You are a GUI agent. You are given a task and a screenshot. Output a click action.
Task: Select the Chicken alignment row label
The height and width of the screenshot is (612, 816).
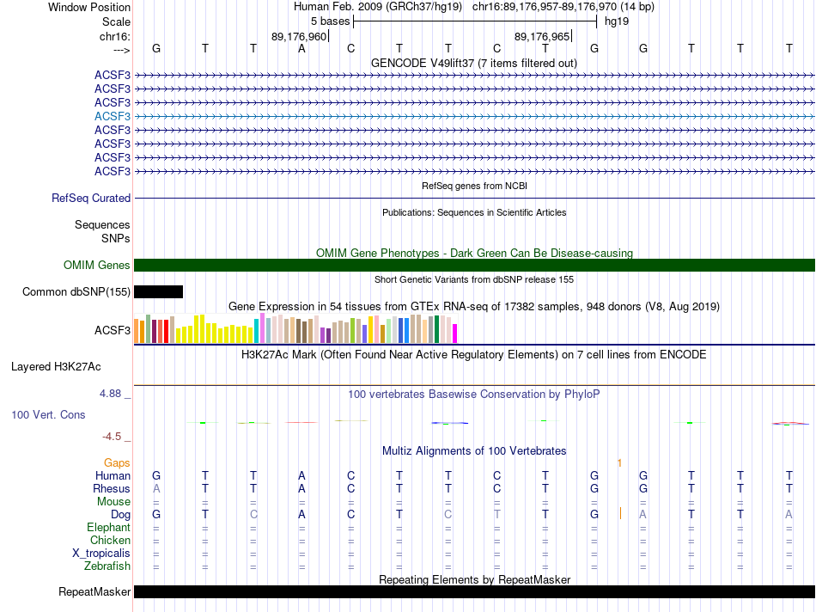pos(110,540)
